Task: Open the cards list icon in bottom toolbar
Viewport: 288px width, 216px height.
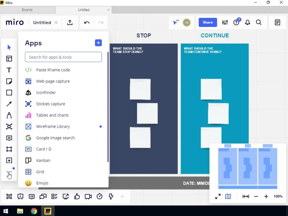Action: click(x=54, y=197)
